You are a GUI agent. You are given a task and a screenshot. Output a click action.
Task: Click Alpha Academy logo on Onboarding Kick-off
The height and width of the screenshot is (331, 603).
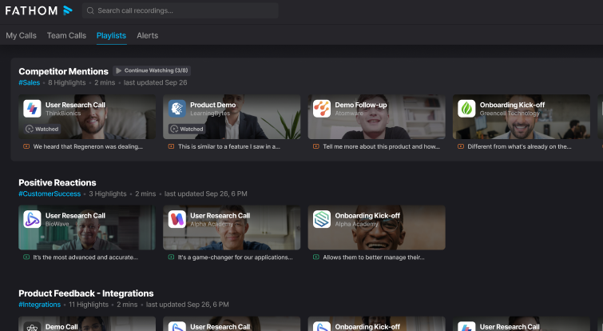tap(322, 219)
